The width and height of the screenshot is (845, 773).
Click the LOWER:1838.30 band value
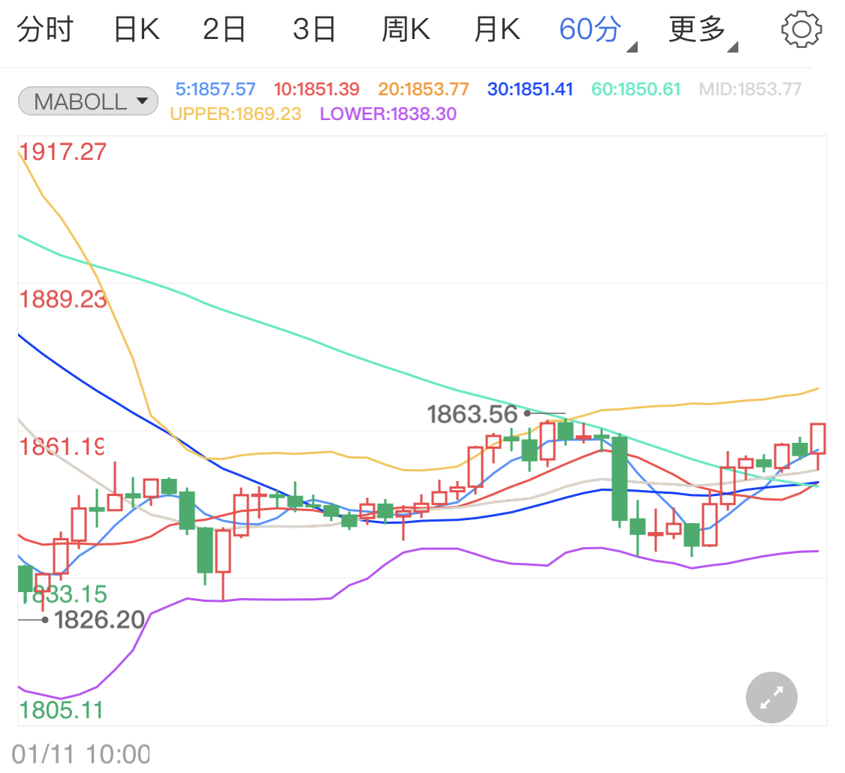tap(388, 114)
